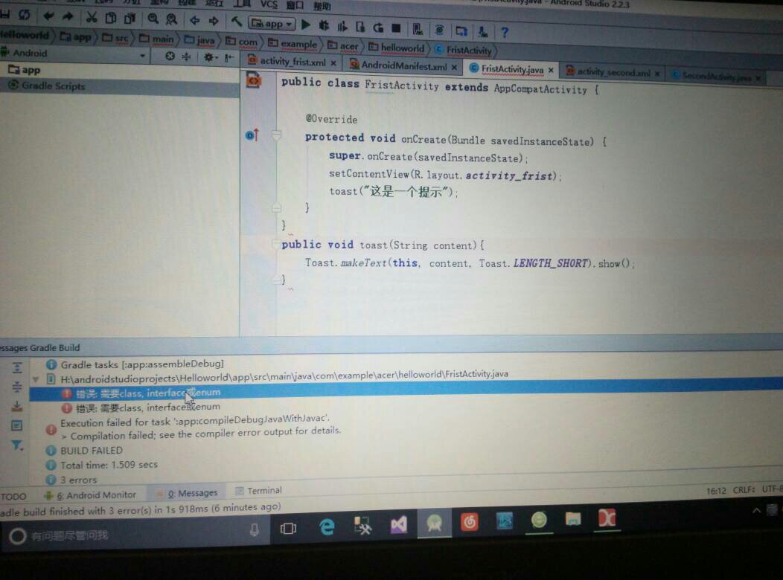Open the Android Monitor tool tab
The height and width of the screenshot is (580, 783).
click(x=90, y=495)
